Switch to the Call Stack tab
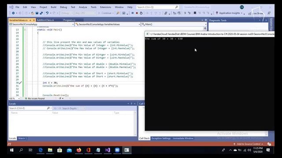282x158 pixels. (x=144, y=138)
